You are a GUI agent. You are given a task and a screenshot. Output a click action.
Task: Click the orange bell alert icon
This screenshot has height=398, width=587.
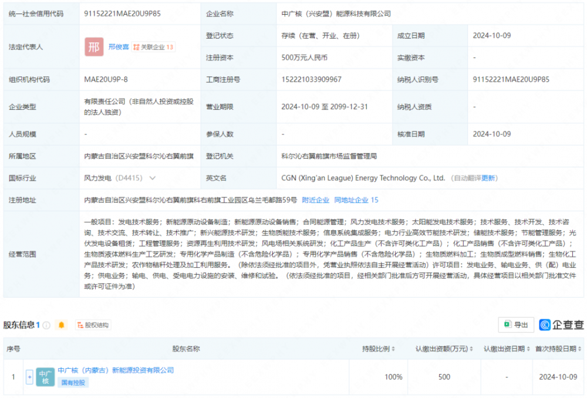coord(62,325)
